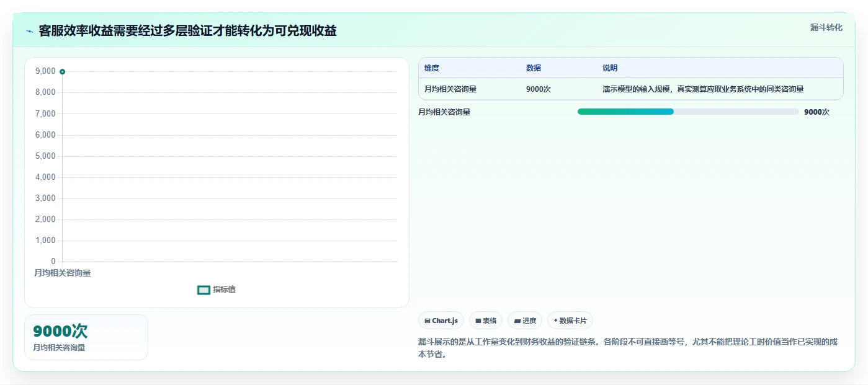Click the 9000次 value beside the progress bar
The height and width of the screenshot is (385, 868).
817,112
